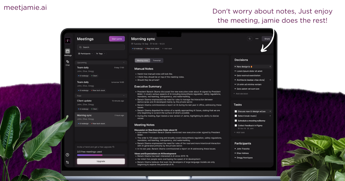Click participant John Travolta
Screen dimensions: 345x181
tap(243, 149)
